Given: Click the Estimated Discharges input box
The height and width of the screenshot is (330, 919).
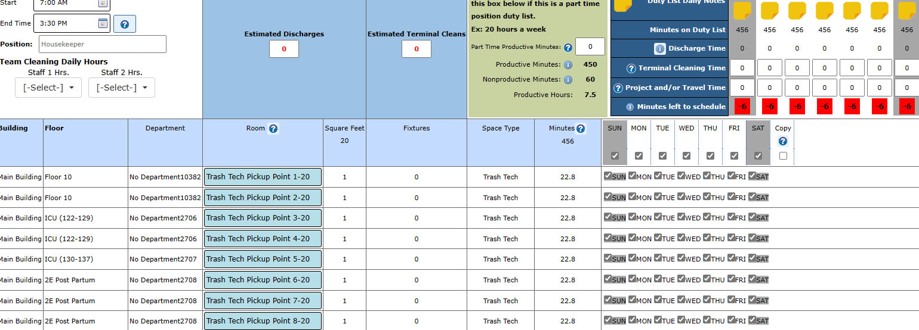Looking at the screenshot, I should [284, 49].
